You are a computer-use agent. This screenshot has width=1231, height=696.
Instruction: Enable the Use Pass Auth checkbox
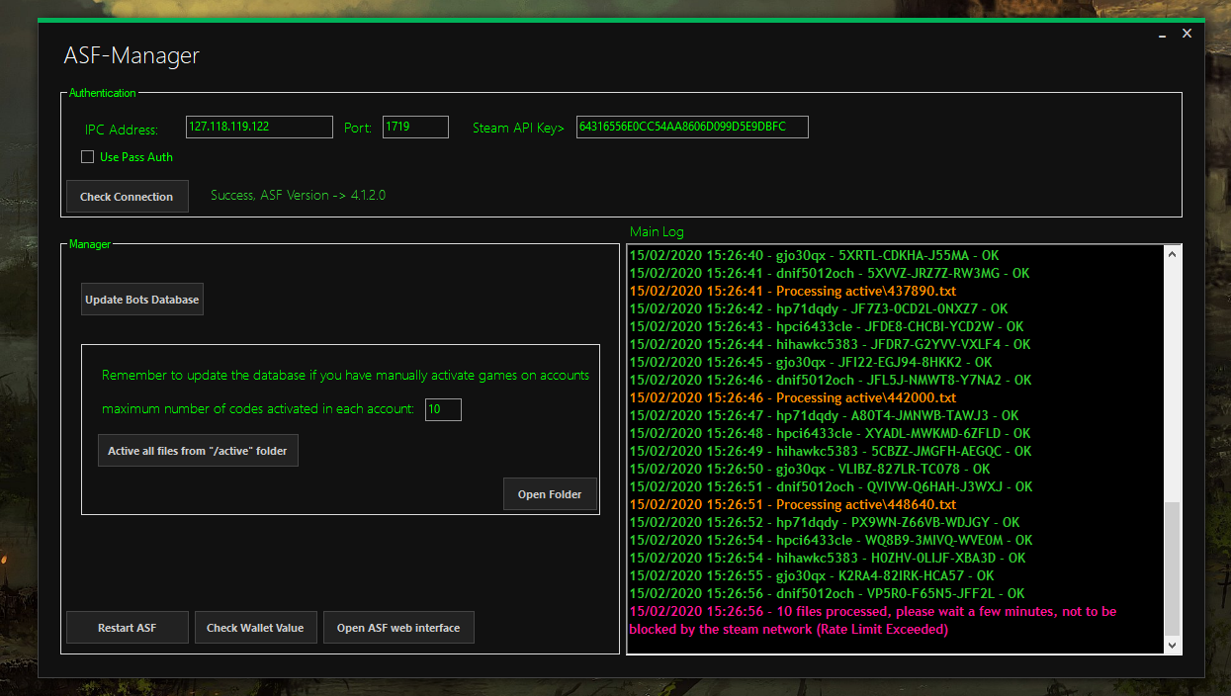[x=87, y=156]
